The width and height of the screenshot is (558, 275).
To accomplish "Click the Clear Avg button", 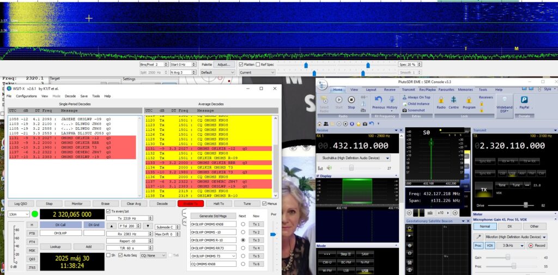I will [x=134, y=204].
